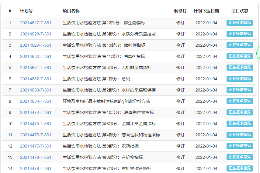260x173 pixels.
Task: Click 正在征求意见 badge for 金属和类金属指标 row
Action: (x=240, y=124)
